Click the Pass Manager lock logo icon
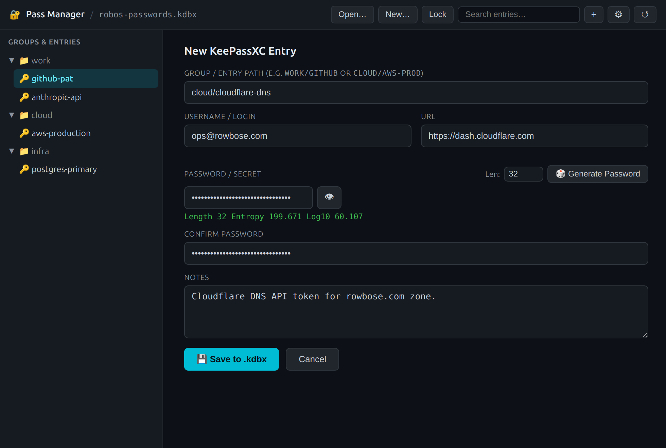 (x=15, y=15)
